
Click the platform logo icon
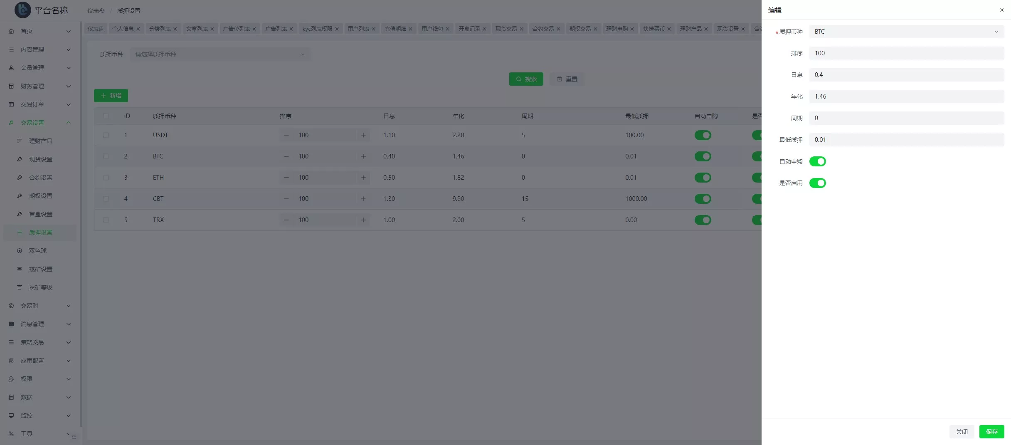click(x=22, y=10)
